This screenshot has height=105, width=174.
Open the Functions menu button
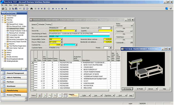coord(109,96)
